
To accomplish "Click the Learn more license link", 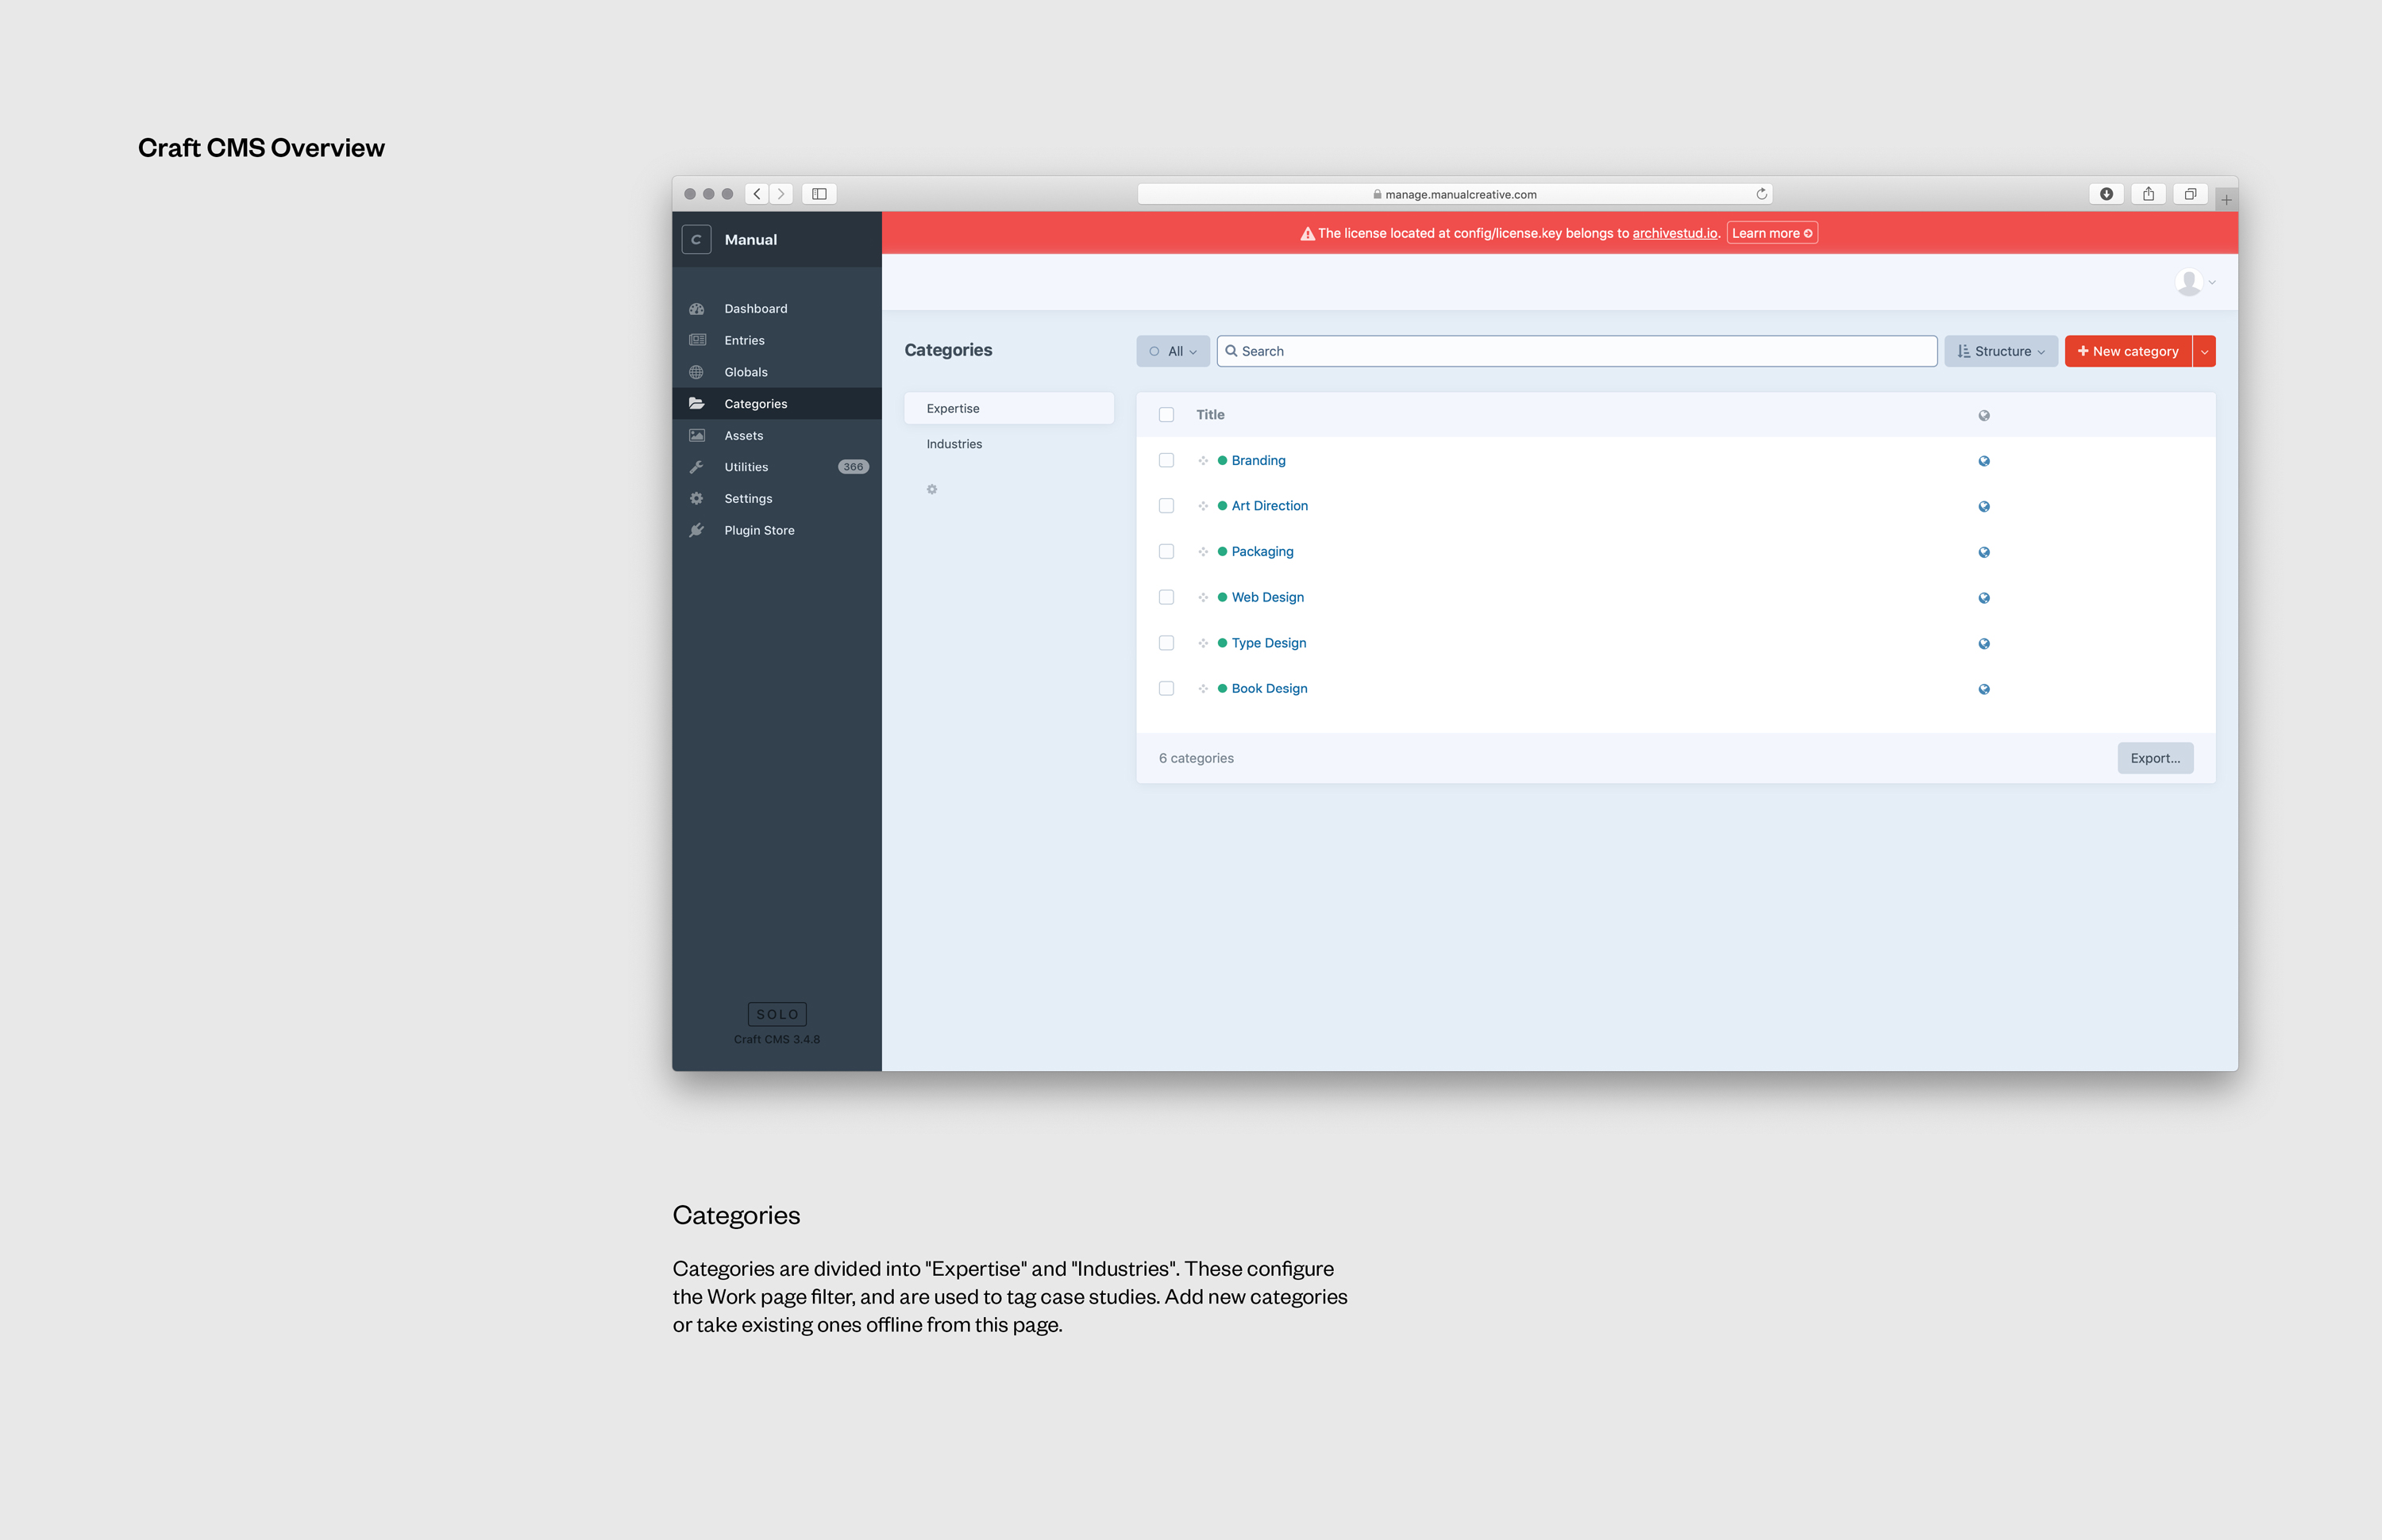I will 1771,234.
